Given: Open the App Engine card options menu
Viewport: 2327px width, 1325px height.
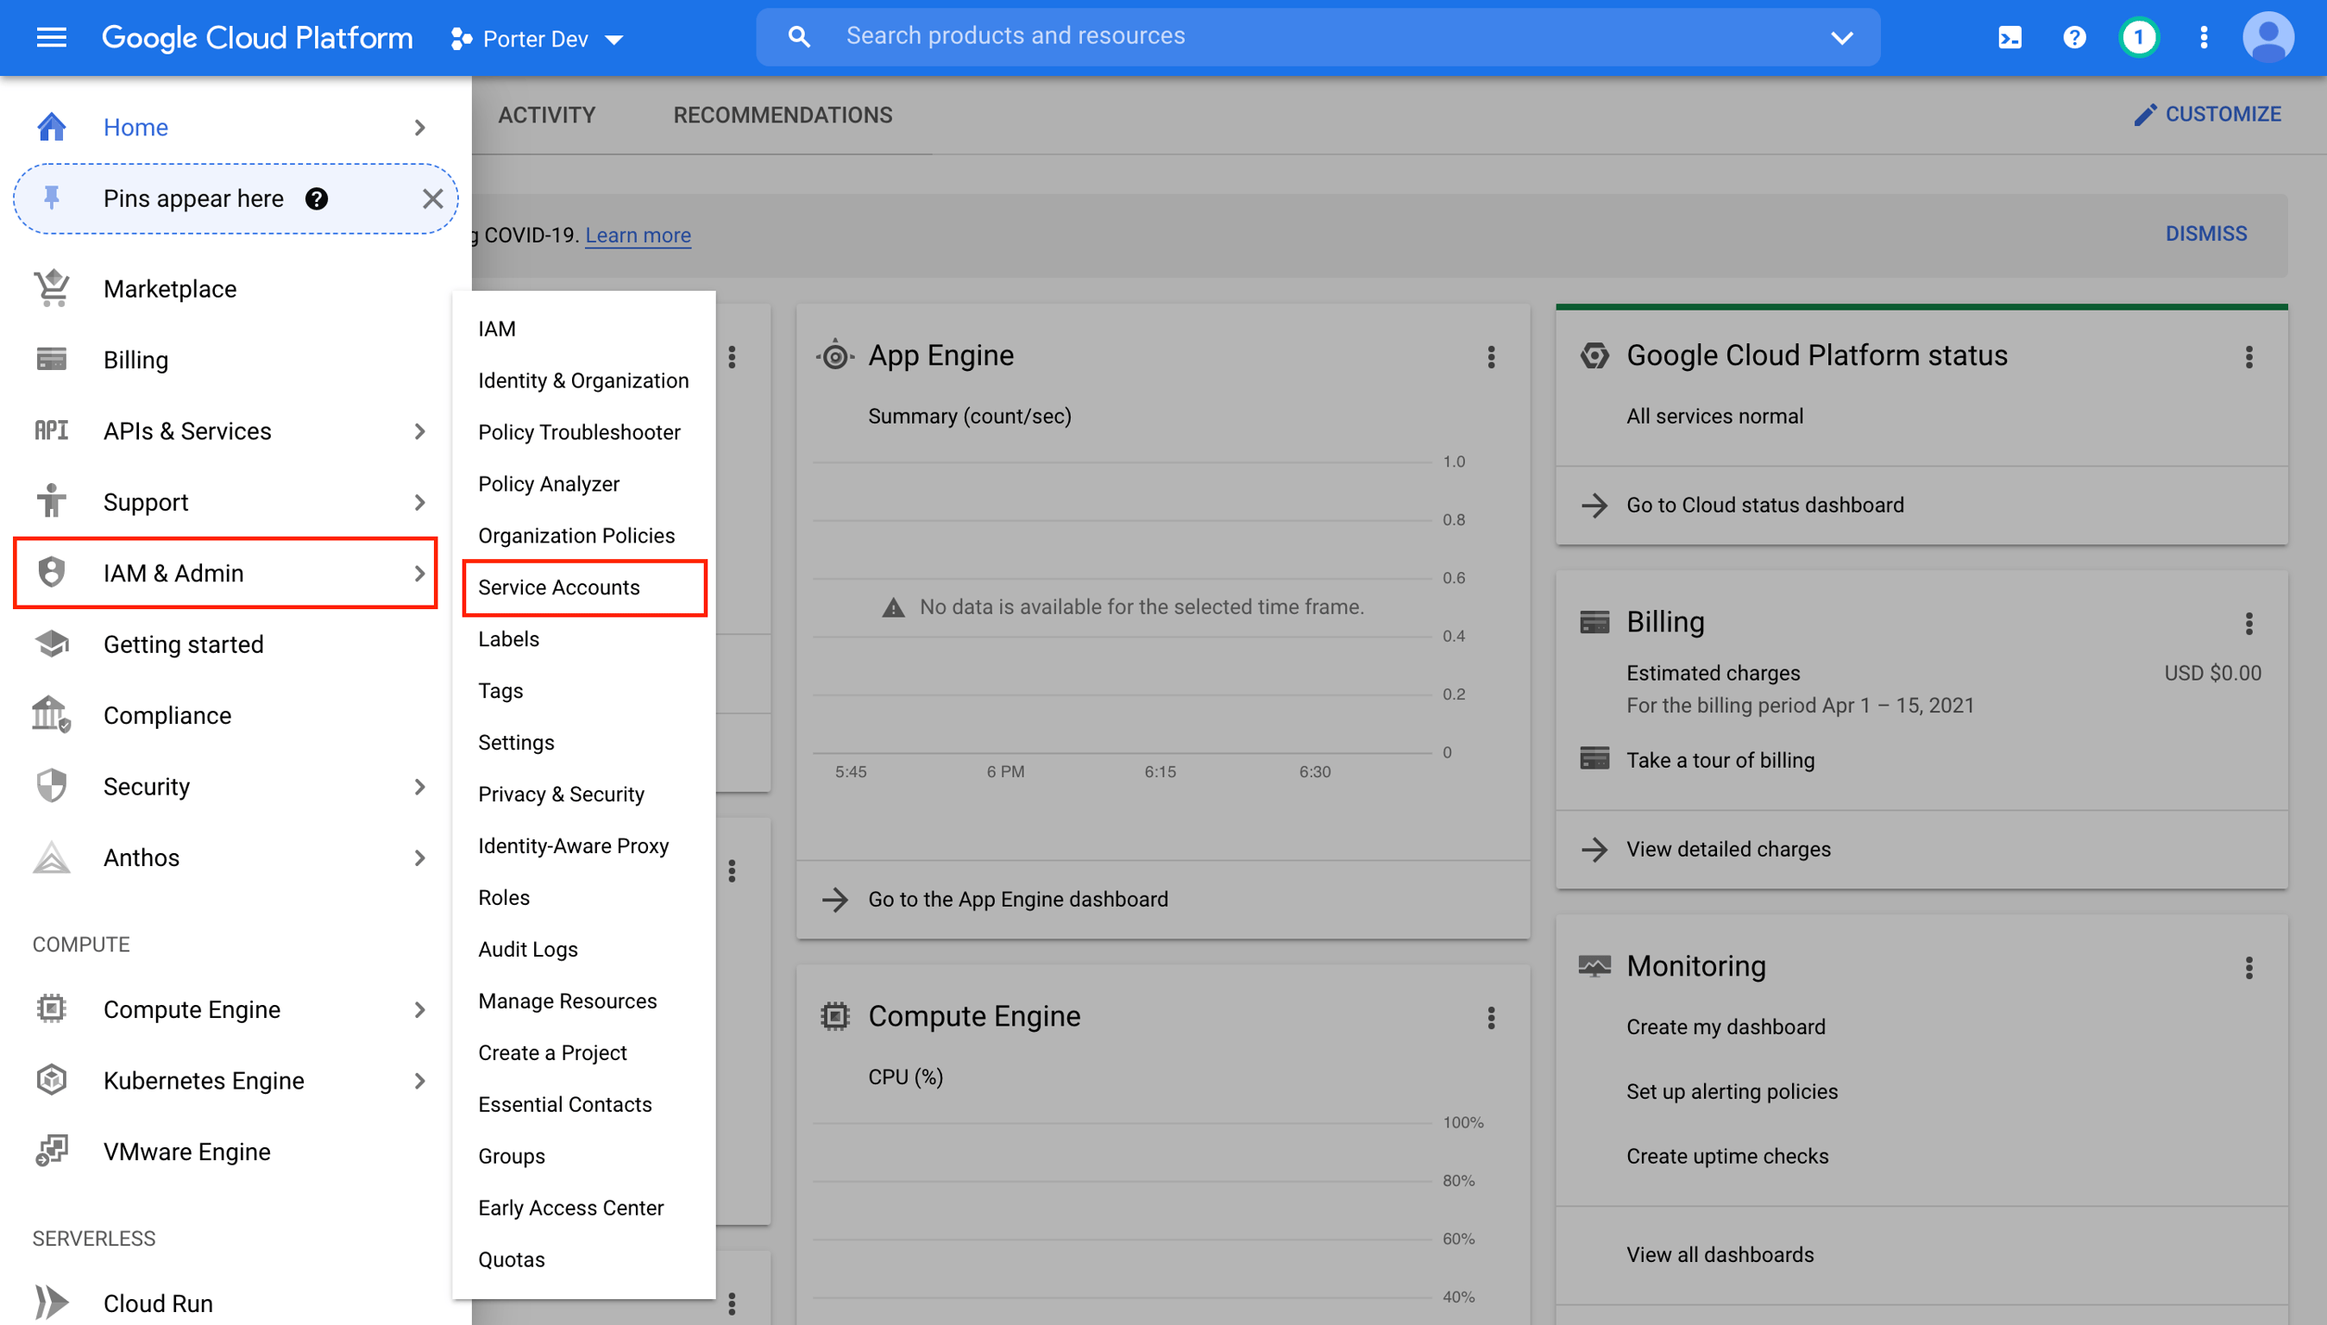Looking at the screenshot, I should click(x=1491, y=357).
